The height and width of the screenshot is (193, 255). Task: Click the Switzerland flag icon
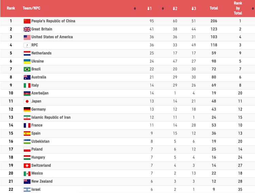pos(27,165)
